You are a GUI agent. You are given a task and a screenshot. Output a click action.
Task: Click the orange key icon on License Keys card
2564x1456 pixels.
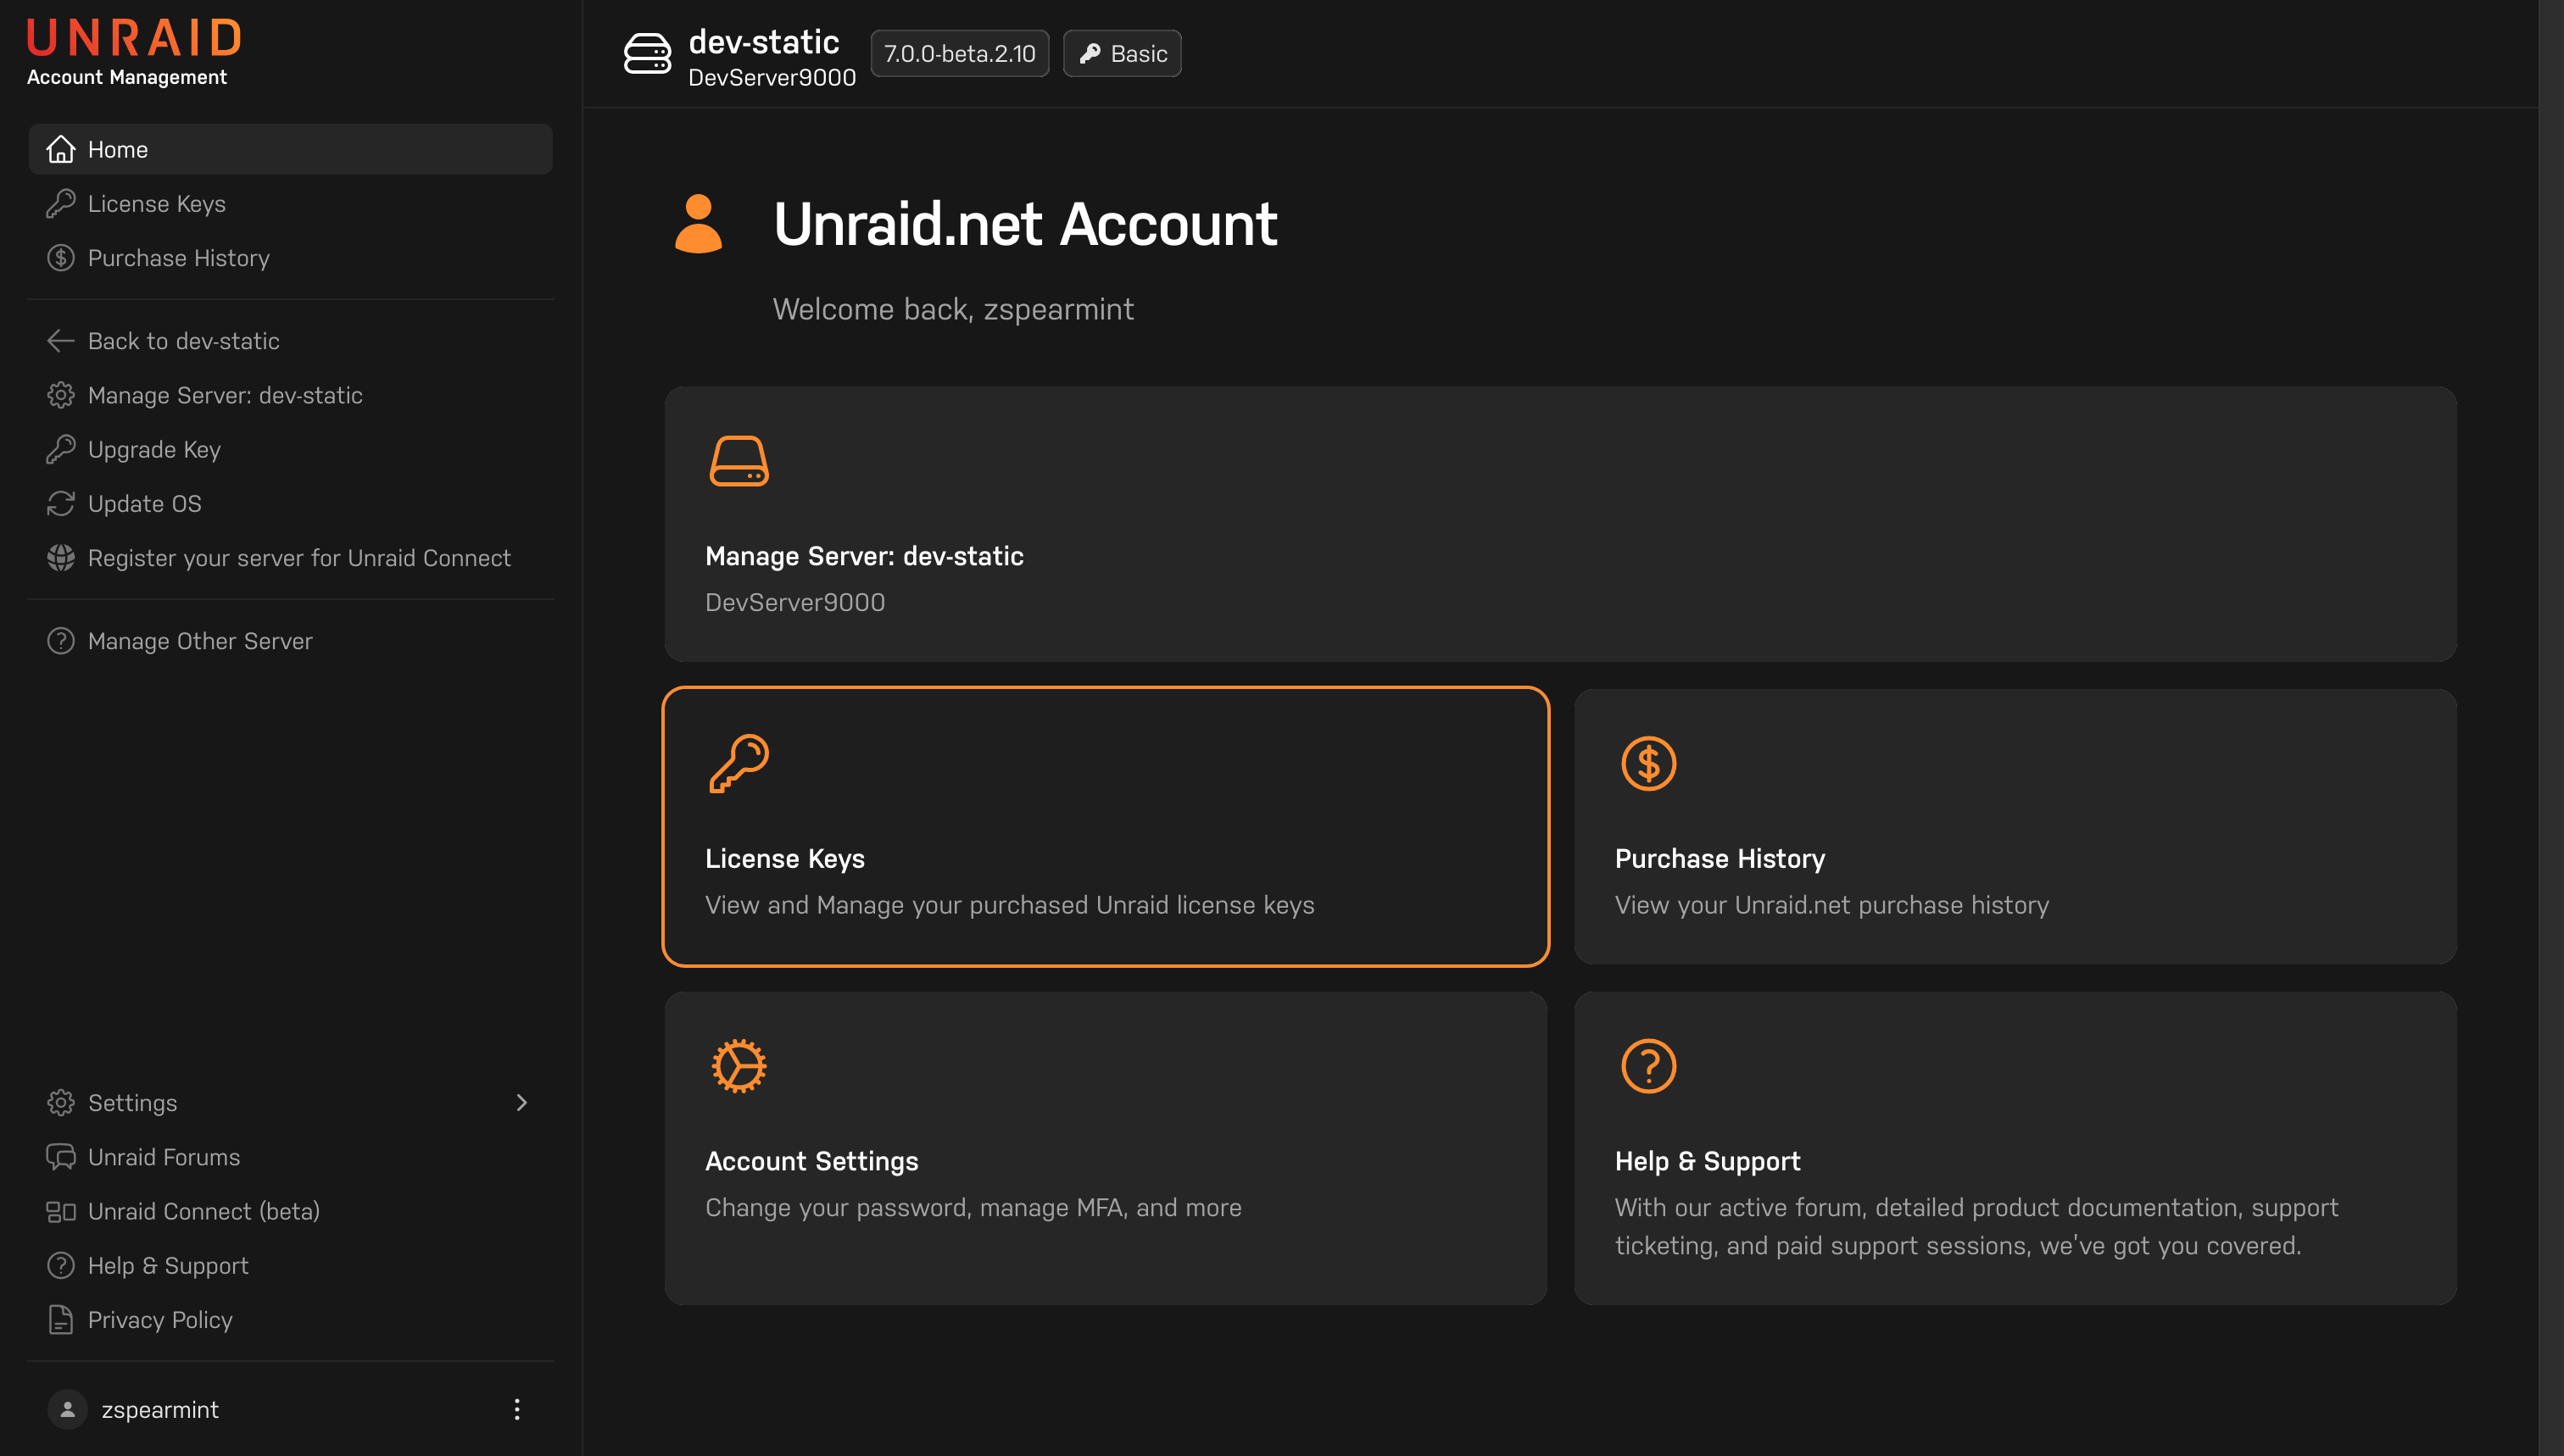[x=739, y=764]
